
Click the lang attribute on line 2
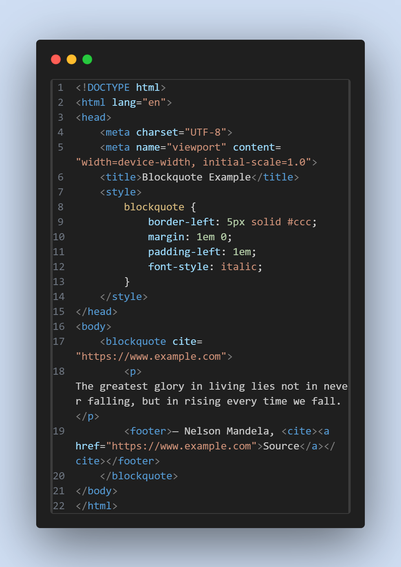click(124, 102)
